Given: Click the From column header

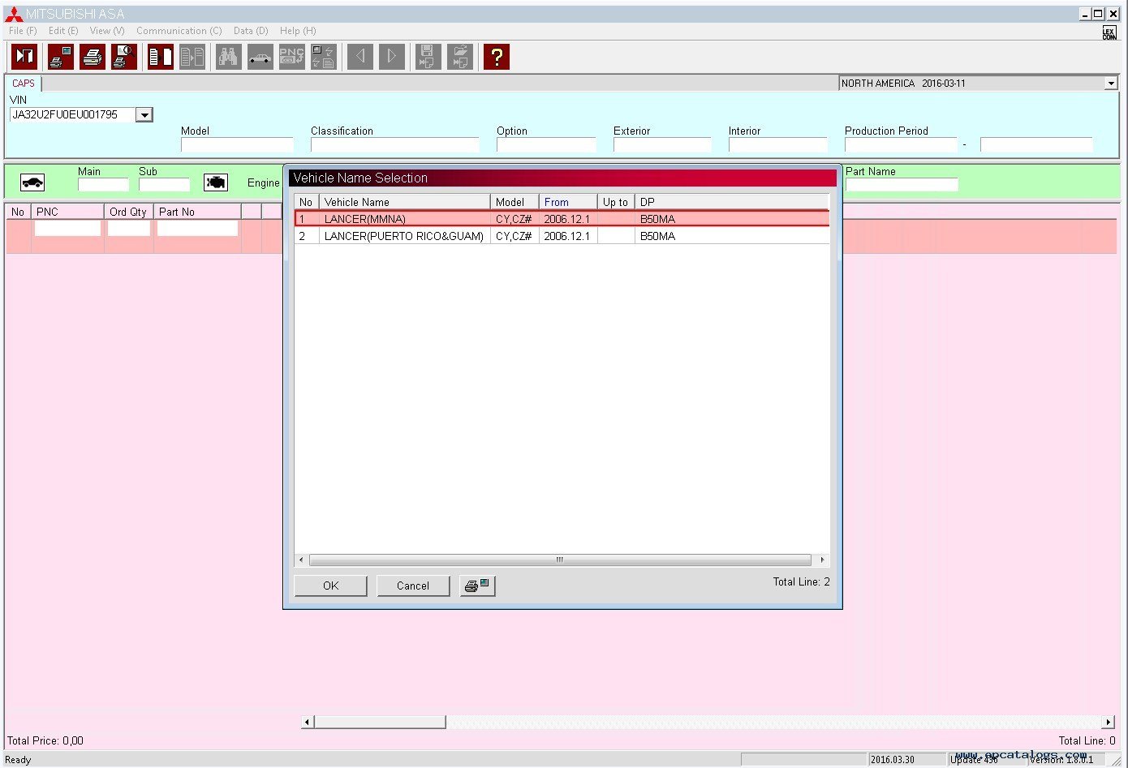Looking at the screenshot, I should (568, 202).
